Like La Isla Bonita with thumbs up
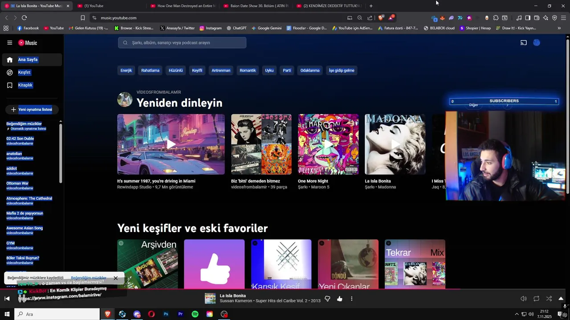This screenshot has width=570, height=320. click(340, 299)
